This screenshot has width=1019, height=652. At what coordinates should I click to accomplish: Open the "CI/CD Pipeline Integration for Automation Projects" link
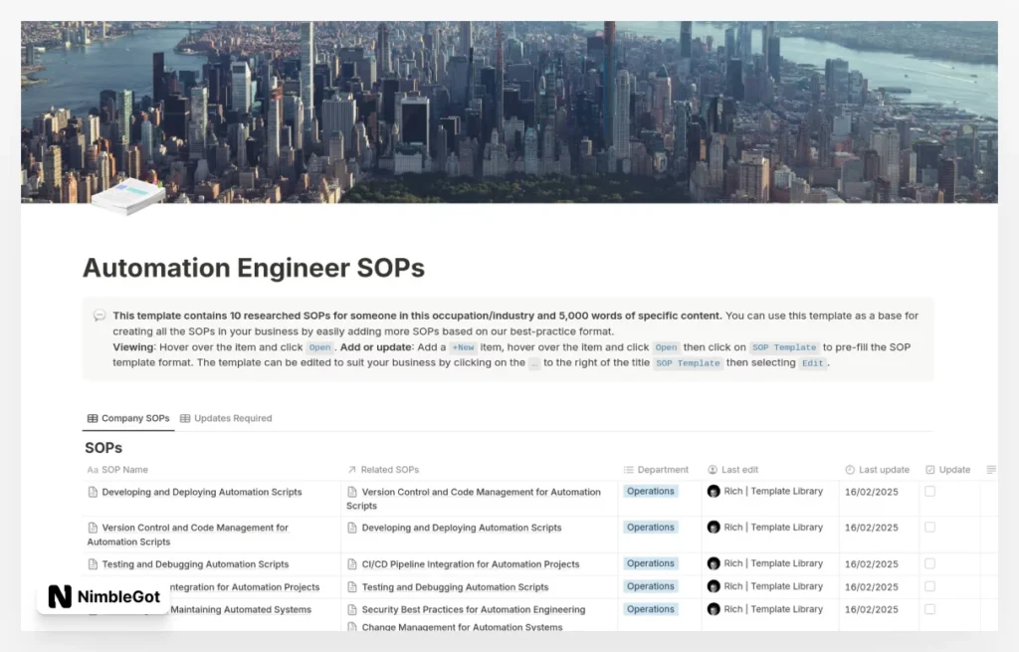tap(471, 563)
